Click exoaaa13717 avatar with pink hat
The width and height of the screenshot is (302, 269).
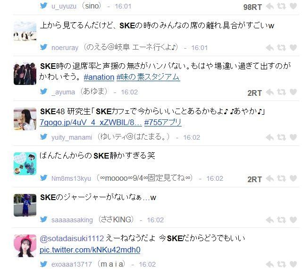click(25, 246)
